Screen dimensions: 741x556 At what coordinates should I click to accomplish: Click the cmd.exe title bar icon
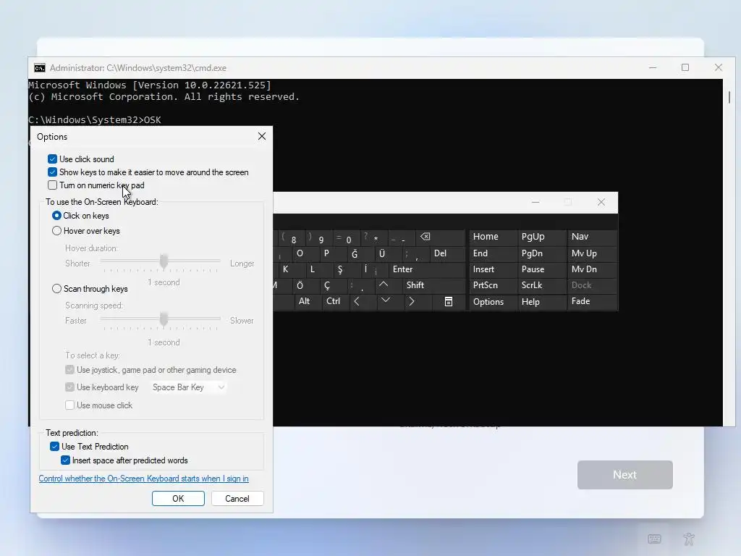click(x=40, y=68)
